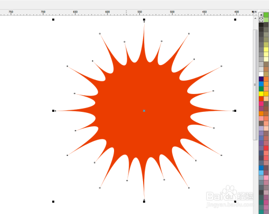This screenshot has height=214, width=269.
Task: Pick the pure green swatch in left column
Action: [261, 89]
